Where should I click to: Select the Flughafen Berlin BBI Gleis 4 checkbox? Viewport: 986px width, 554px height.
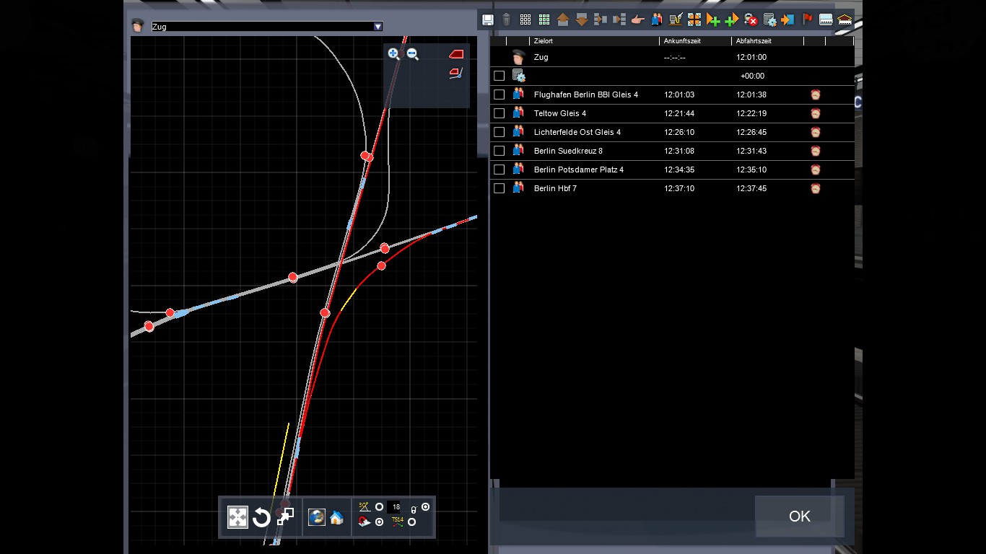[499, 94]
